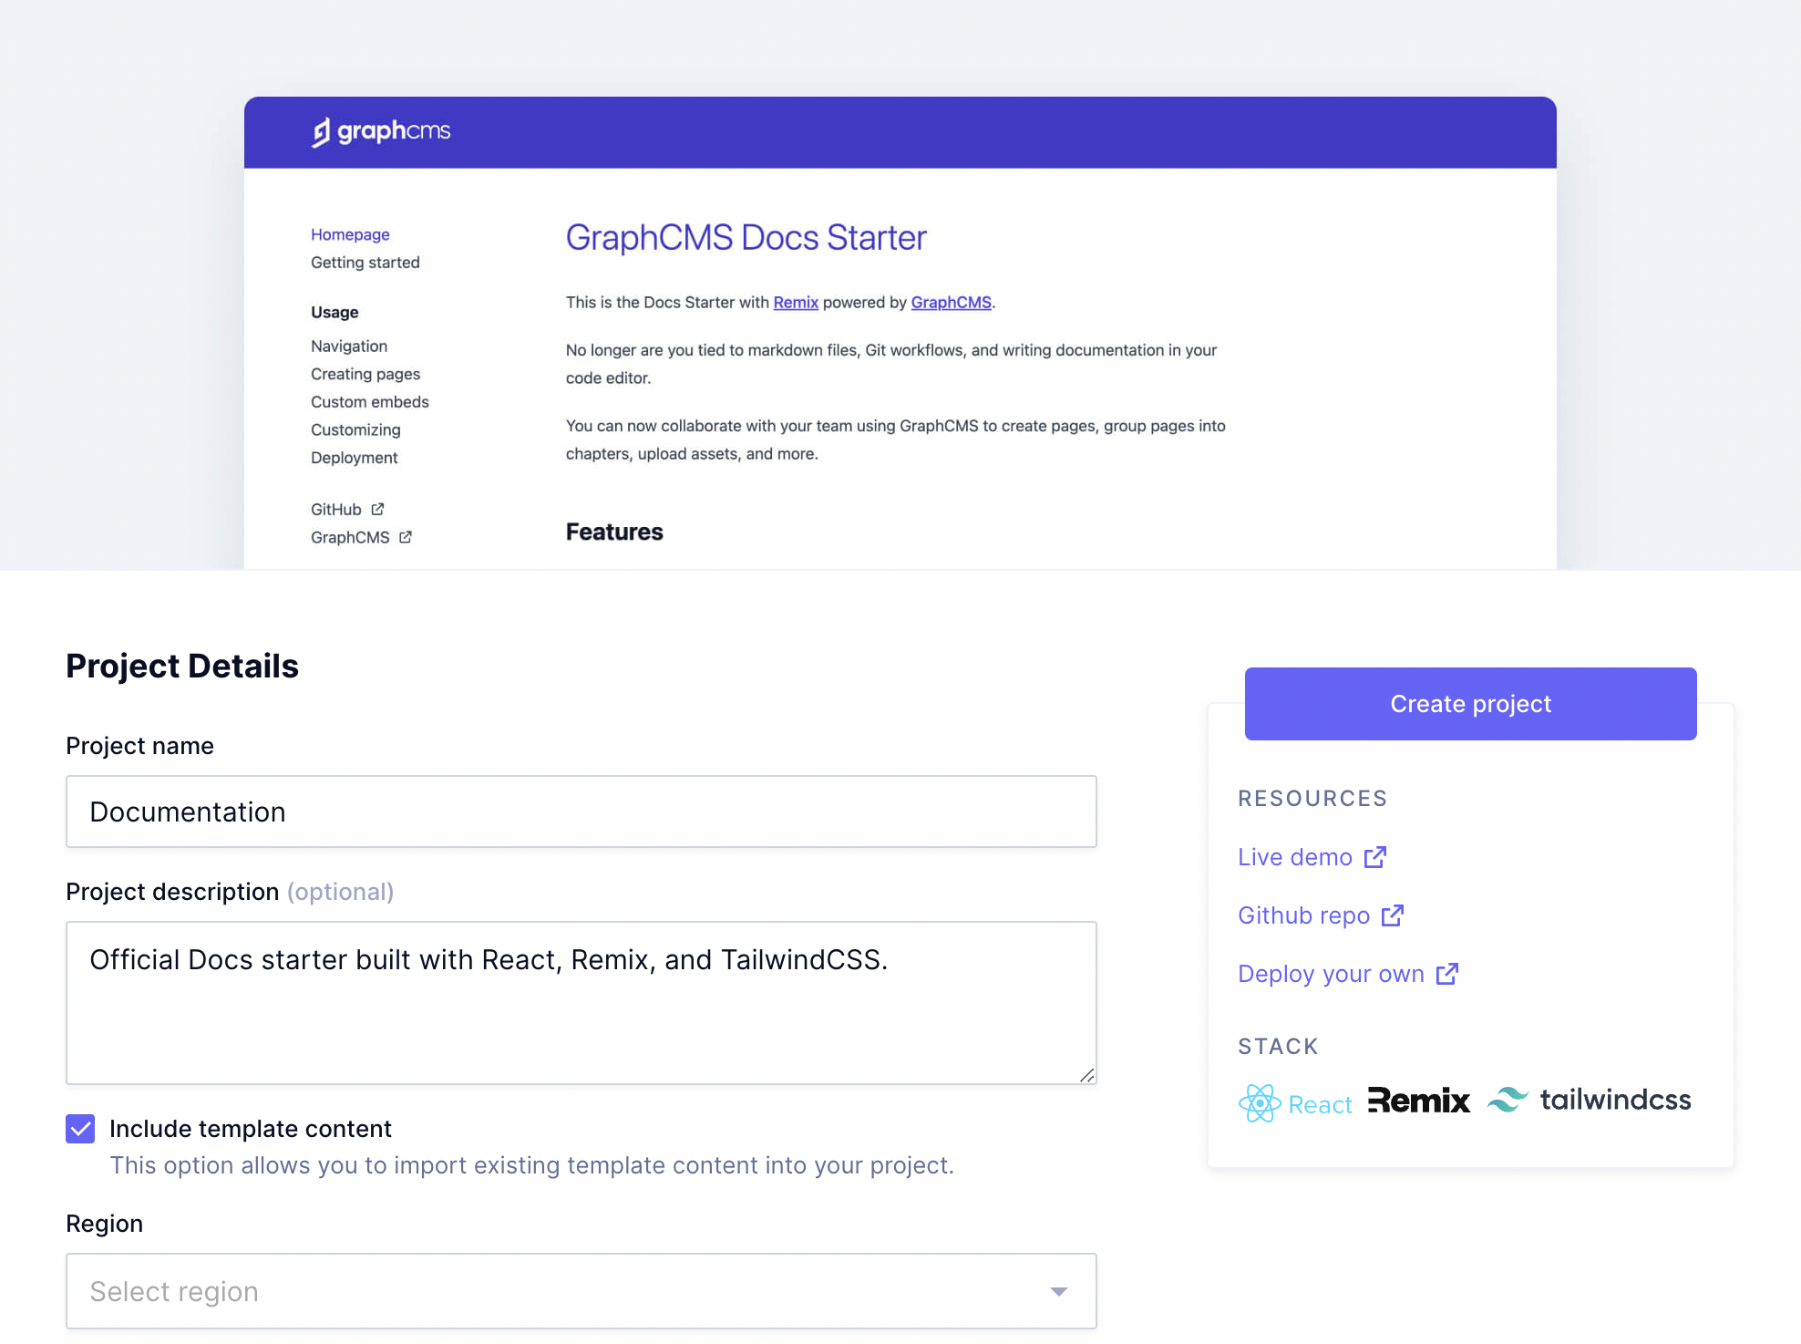This screenshot has height=1344, width=1801.
Task: Open the Select region dropdown
Action: (x=581, y=1291)
